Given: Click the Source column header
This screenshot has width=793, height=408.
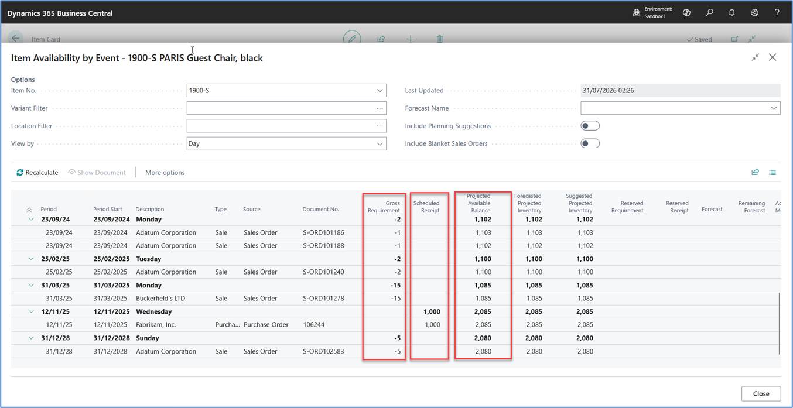Looking at the screenshot, I should click(252, 209).
